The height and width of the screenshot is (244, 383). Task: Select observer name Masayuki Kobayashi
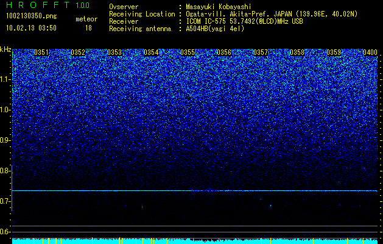219,7
